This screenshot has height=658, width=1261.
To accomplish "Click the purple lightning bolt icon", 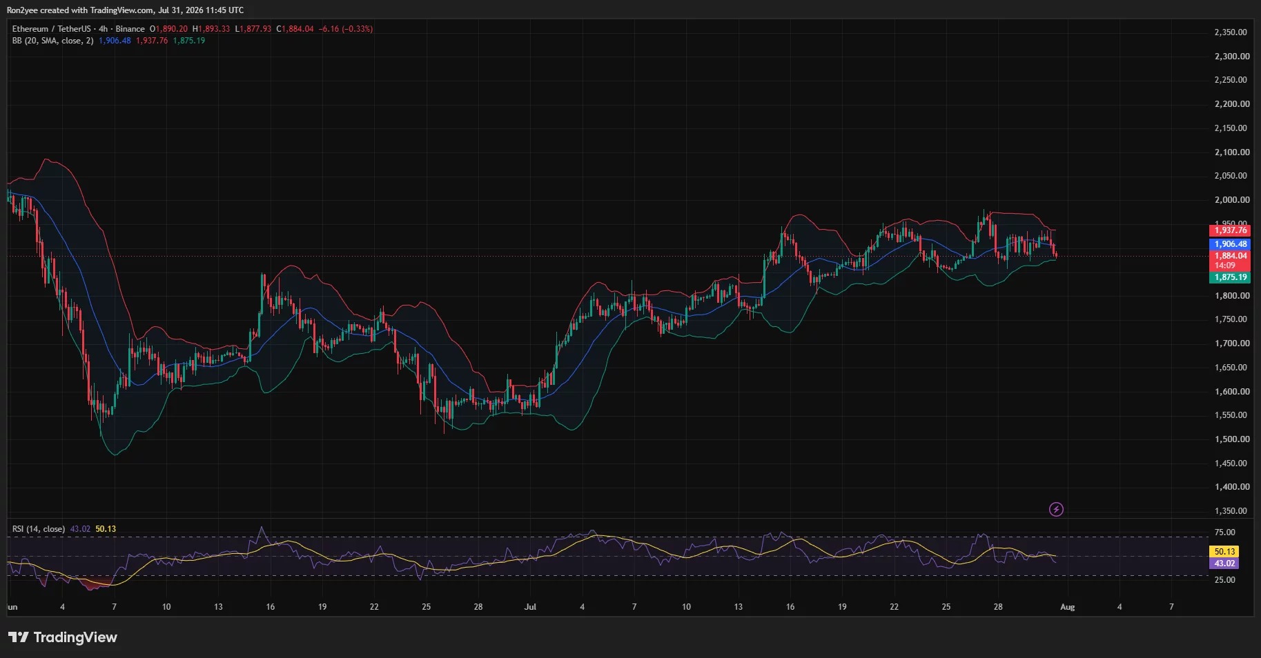I will [x=1056, y=510].
